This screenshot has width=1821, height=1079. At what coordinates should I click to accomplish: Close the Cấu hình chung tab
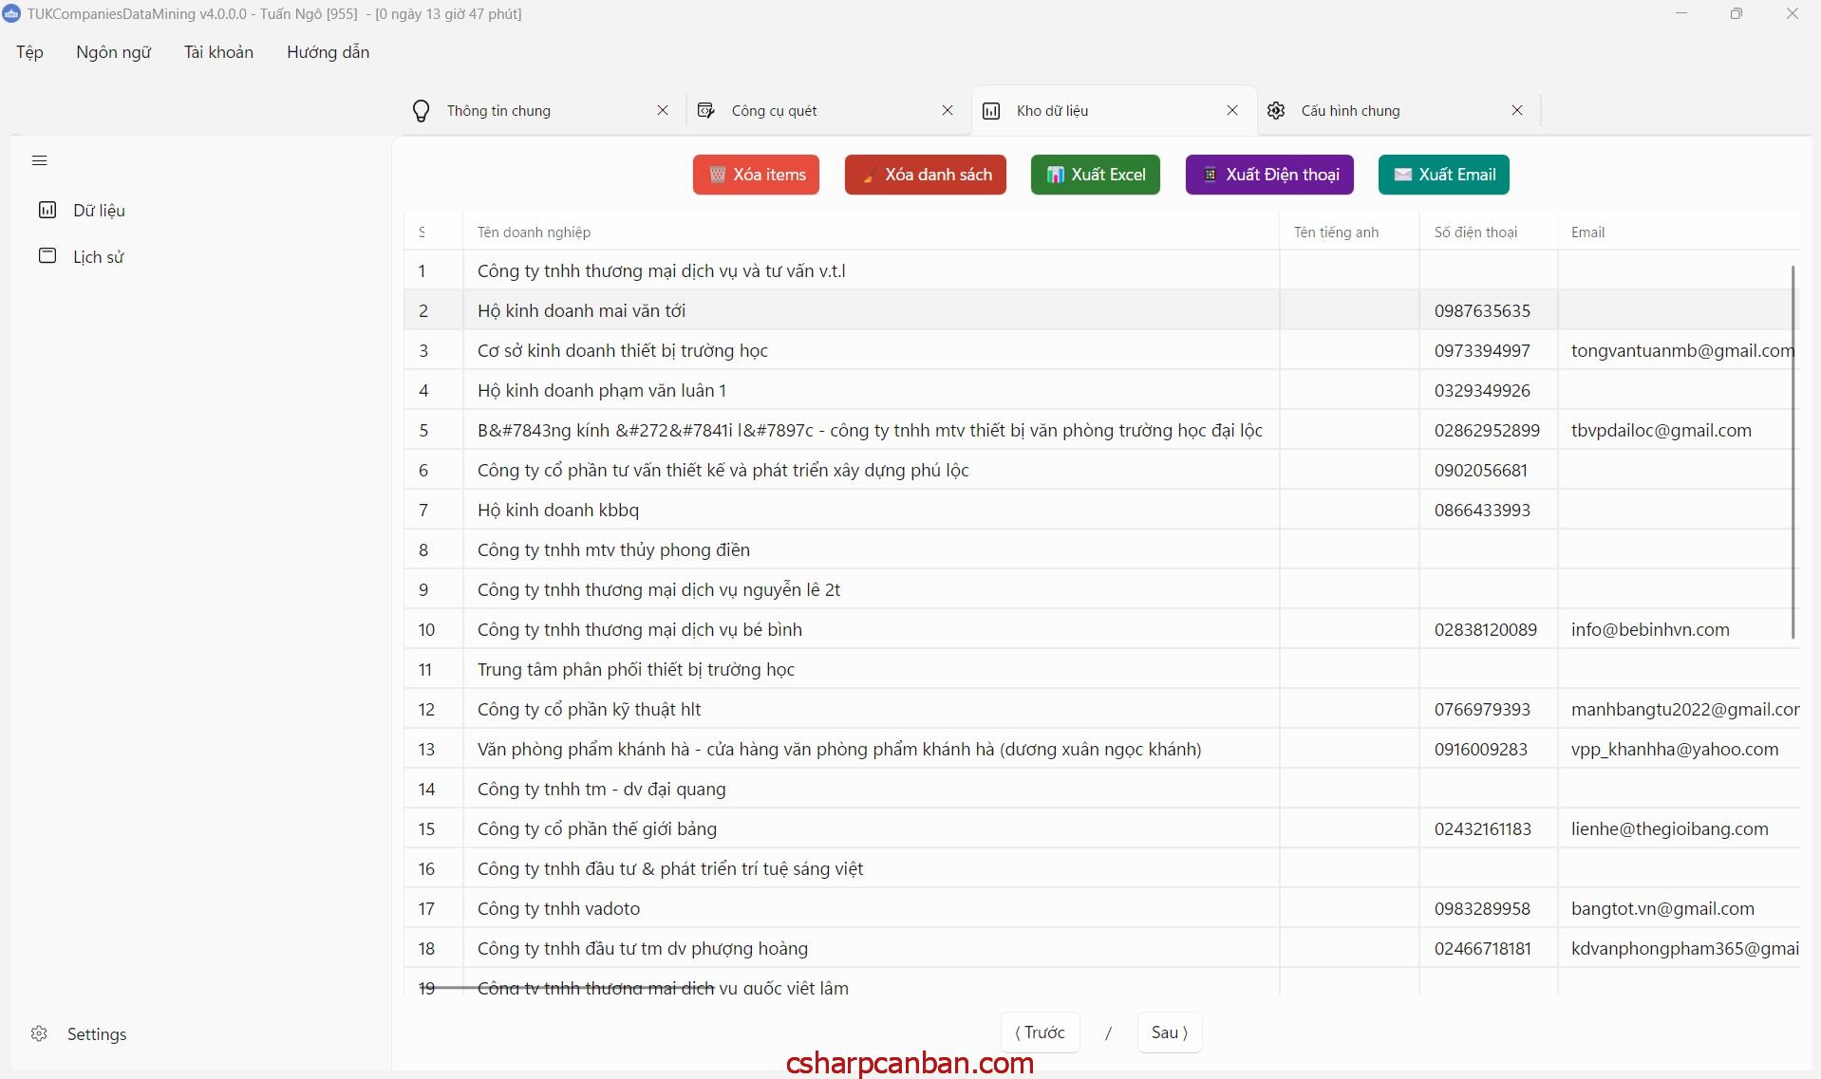pyautogui.click(x=1517, y=111)
